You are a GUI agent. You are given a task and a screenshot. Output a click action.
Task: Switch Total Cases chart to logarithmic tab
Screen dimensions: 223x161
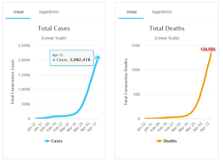coord(49,12)
